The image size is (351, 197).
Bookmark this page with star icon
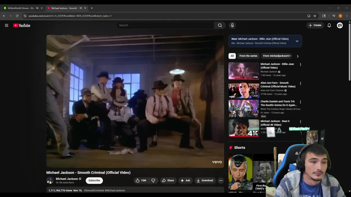pyautogui.click(x=315, y=16)
